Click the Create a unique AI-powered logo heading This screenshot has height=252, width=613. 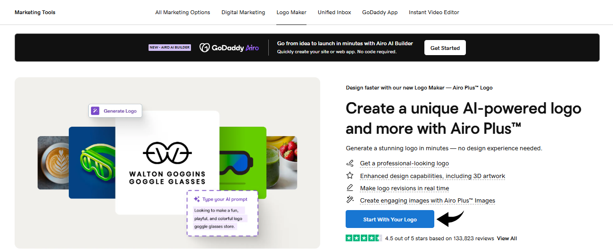[x=464, y=118]
